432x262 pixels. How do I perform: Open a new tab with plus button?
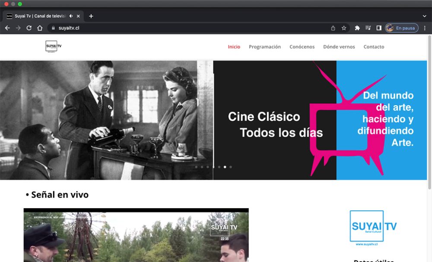click(x=91, y=16)
